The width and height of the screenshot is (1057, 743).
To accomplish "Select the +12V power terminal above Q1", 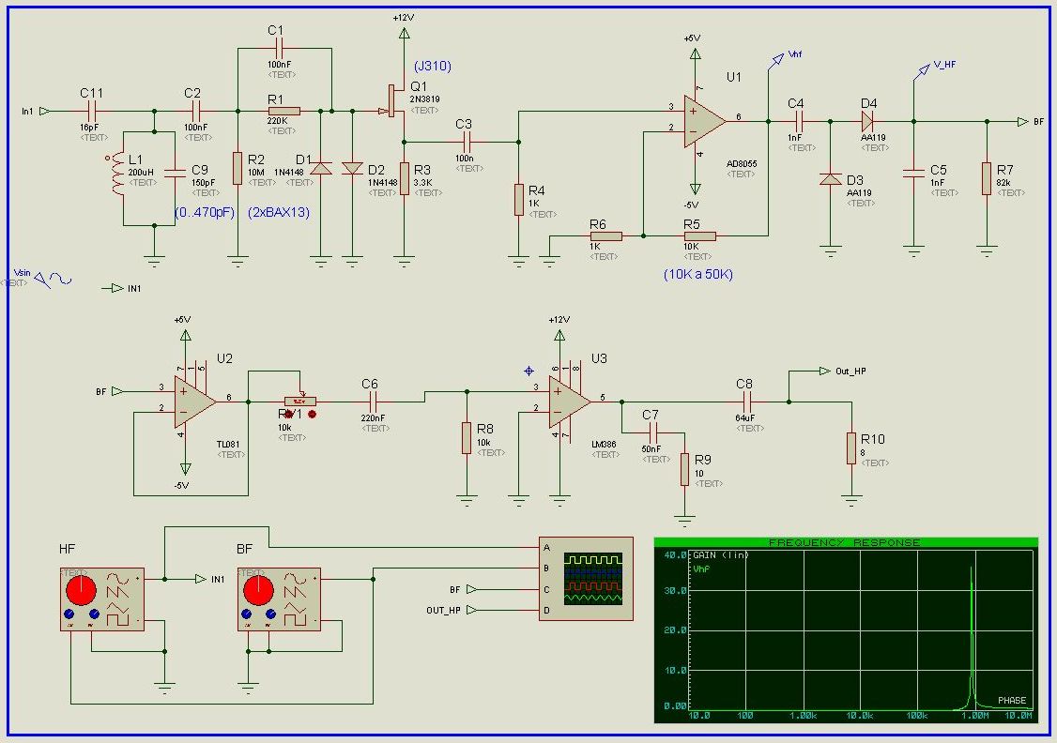I will point(404,32).
